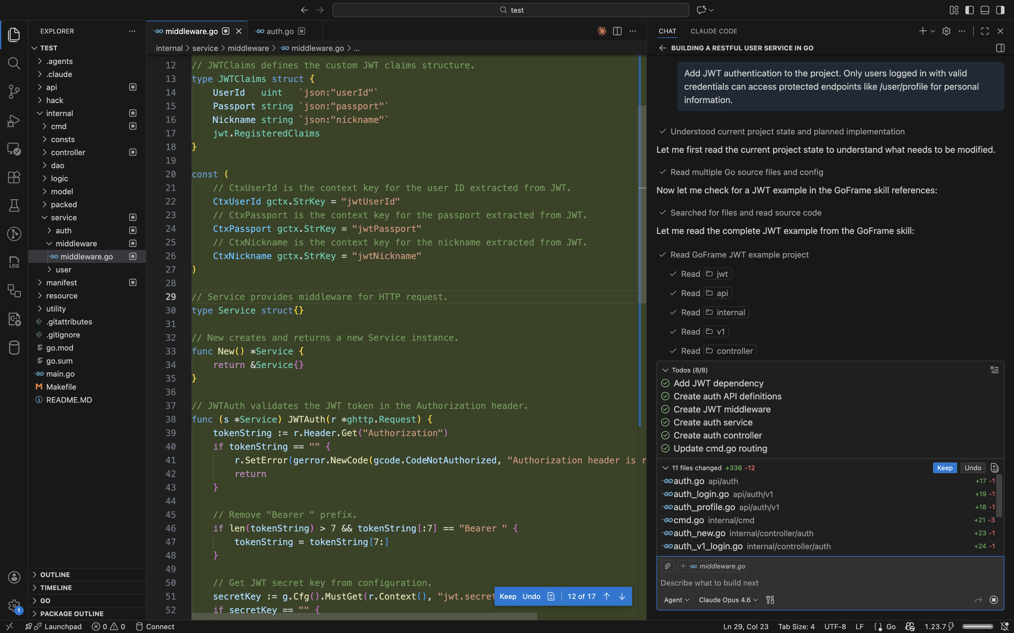1014x633 pixels.
Task: Open auth_login.go in changed files list
Action: click(x=828, y=494)
